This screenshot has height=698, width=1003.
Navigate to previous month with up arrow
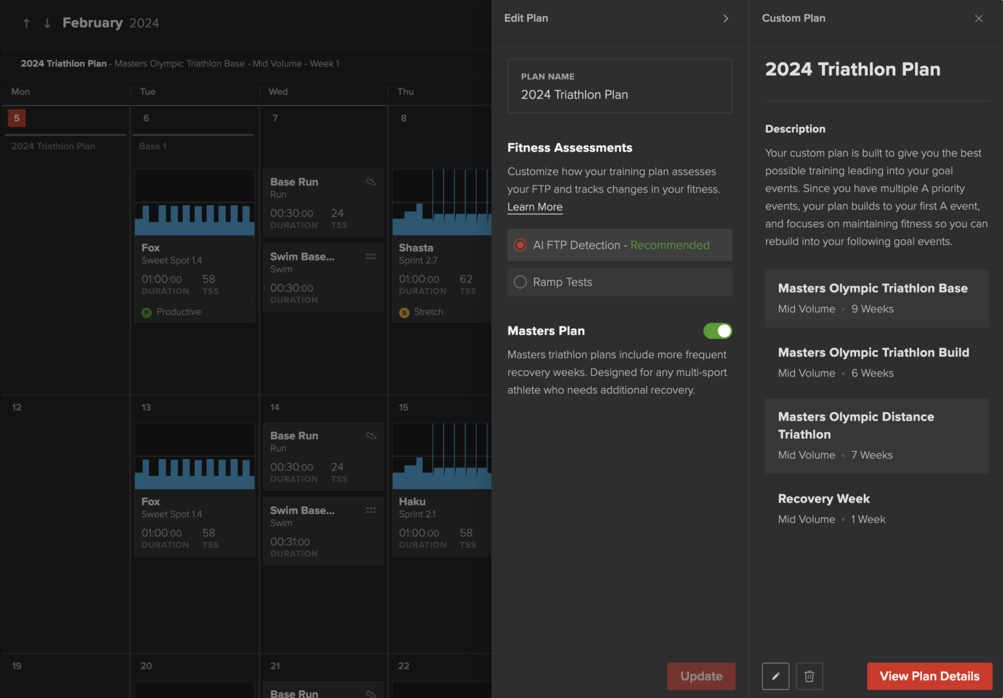26,23
